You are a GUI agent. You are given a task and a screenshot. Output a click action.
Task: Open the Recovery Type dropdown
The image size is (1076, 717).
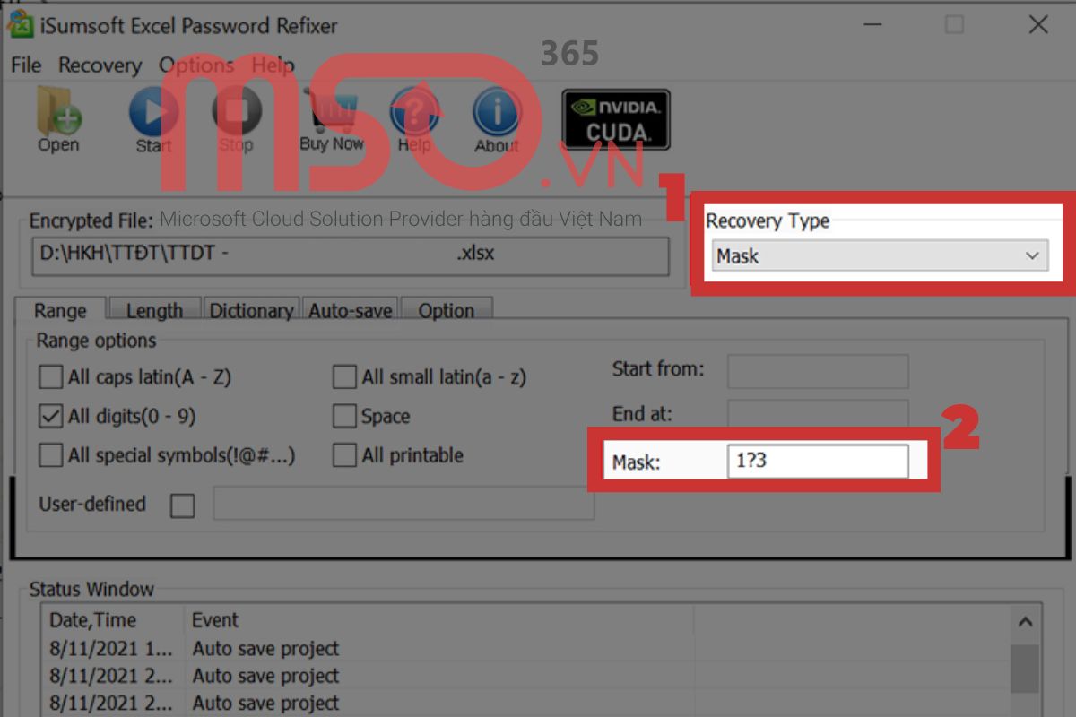(x=880, y=256)
